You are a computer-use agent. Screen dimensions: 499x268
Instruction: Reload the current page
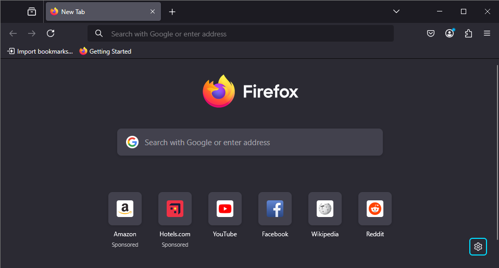pos(51,33)
